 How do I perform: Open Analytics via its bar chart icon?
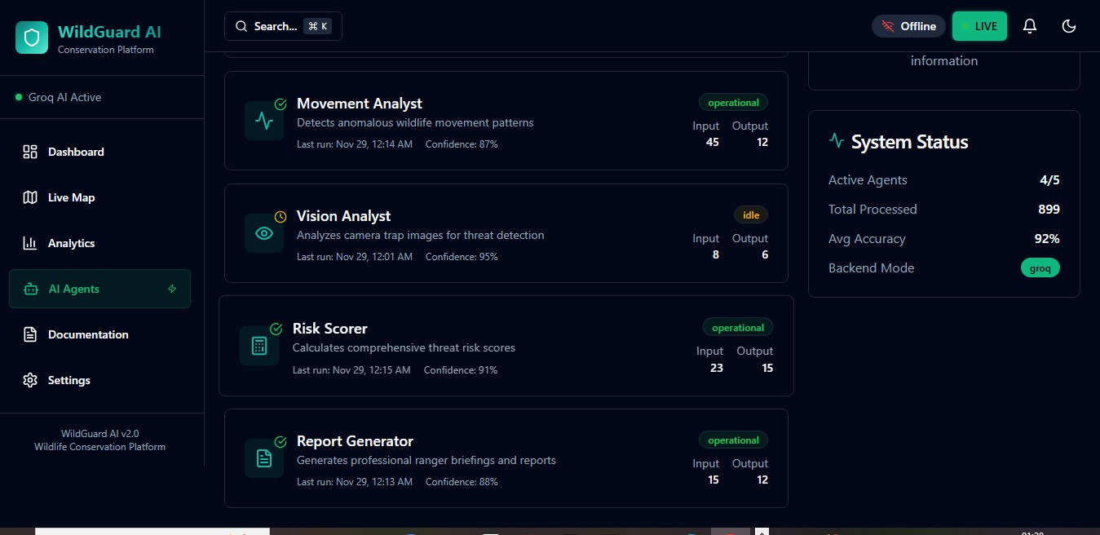click(30, 243)
